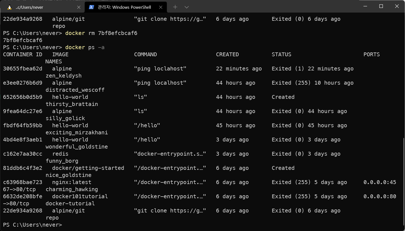Click container ID c162e7aa30cc

[x=23, y=154]
